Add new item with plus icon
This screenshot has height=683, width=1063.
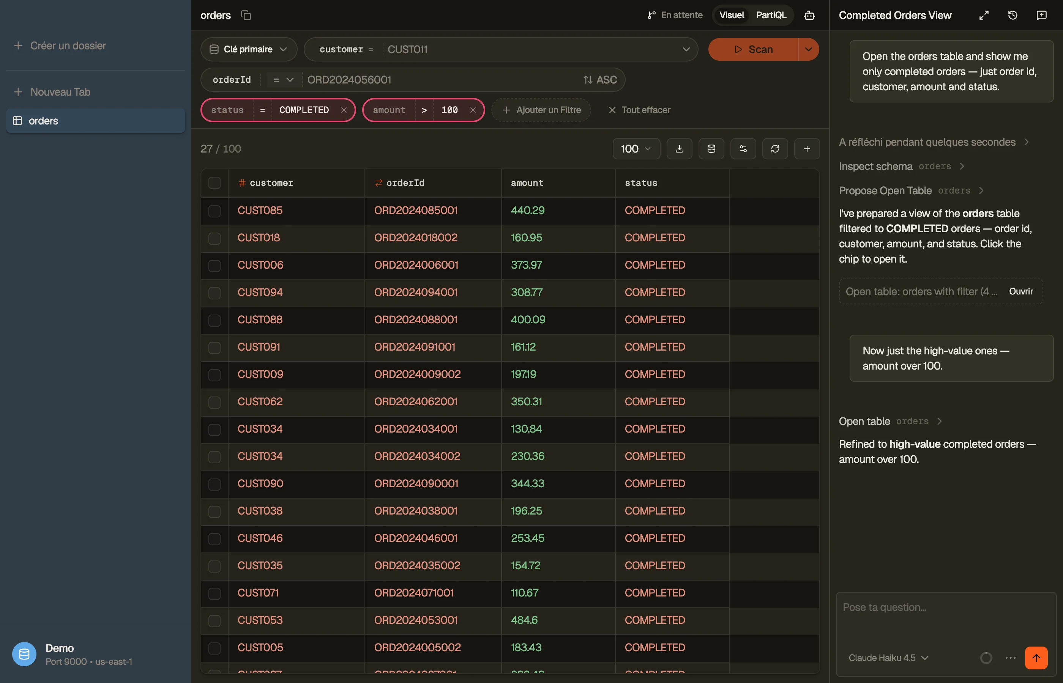(x=807, y=149)
